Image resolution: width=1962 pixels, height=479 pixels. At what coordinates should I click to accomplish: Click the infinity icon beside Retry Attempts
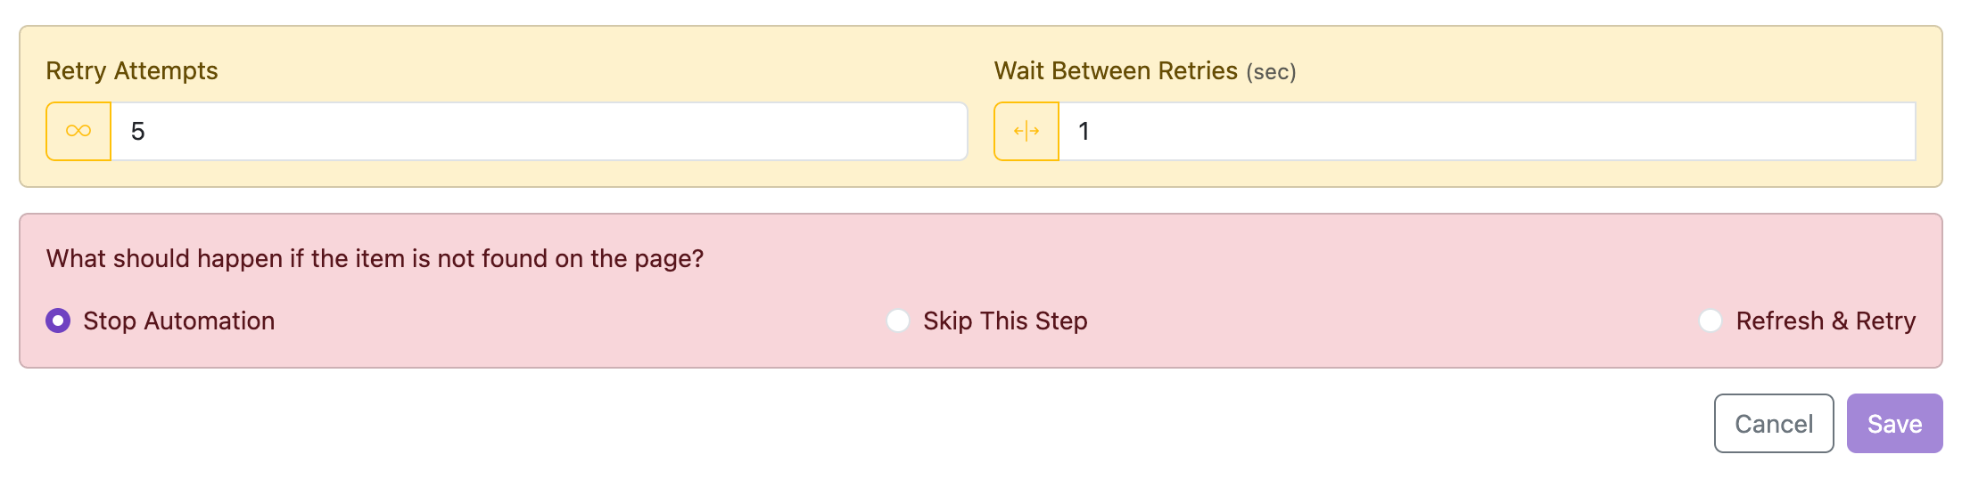(78, 131)
